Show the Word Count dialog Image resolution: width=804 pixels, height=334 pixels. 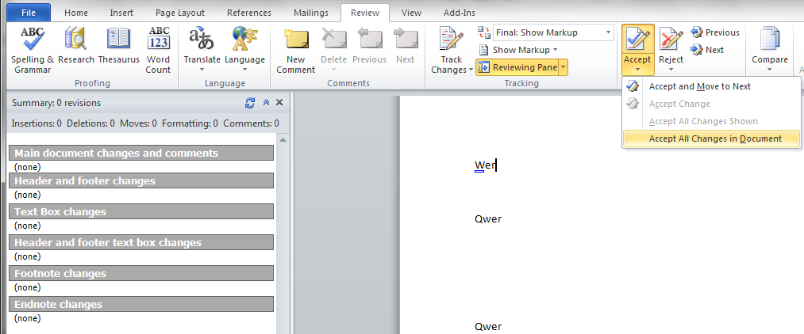(x=158, y=50)
